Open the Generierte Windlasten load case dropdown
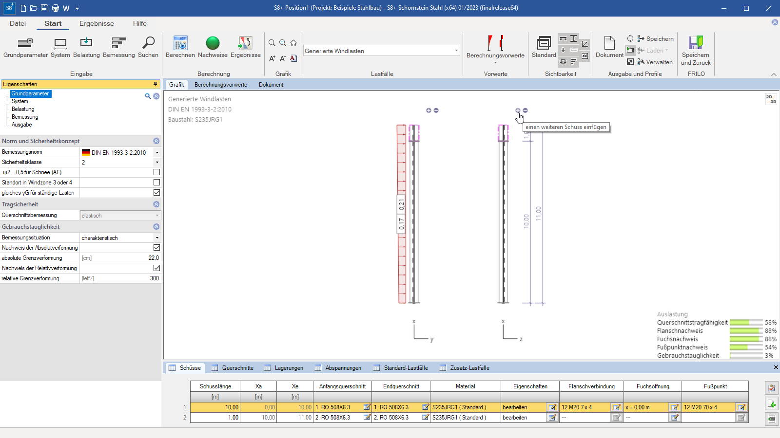The height and width of the screenshot is (438, 780). pos(456,51)
